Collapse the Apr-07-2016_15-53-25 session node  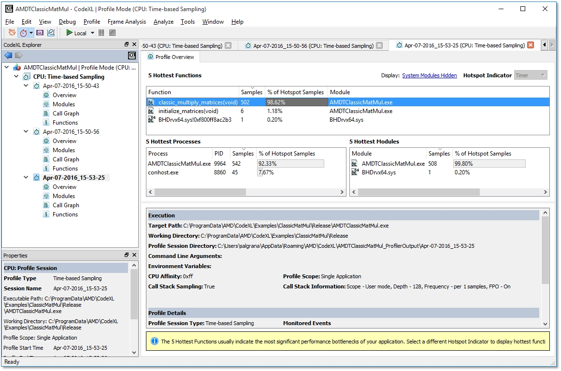click(26, 177)
